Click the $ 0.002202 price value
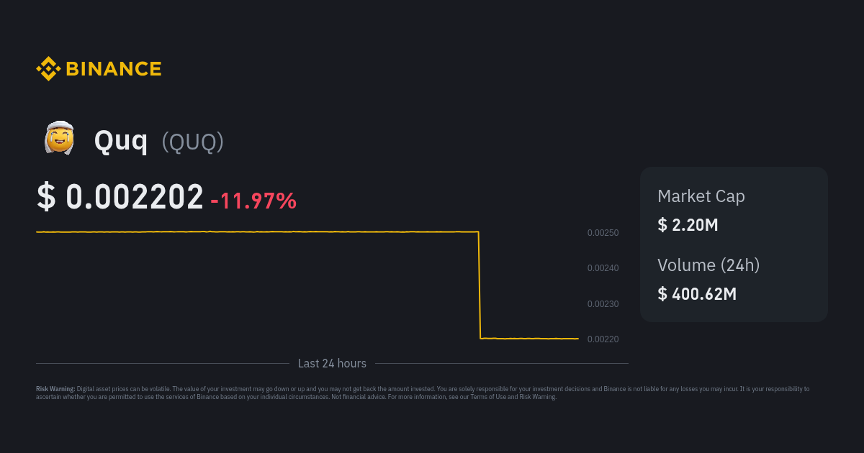864x453 pixels. pos(120,197)
